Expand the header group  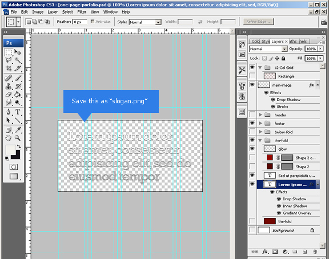(x=260, y=115)
